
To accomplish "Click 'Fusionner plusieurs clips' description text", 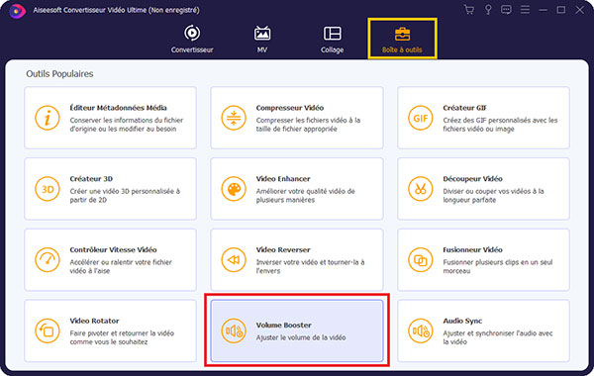I will 498,266.
